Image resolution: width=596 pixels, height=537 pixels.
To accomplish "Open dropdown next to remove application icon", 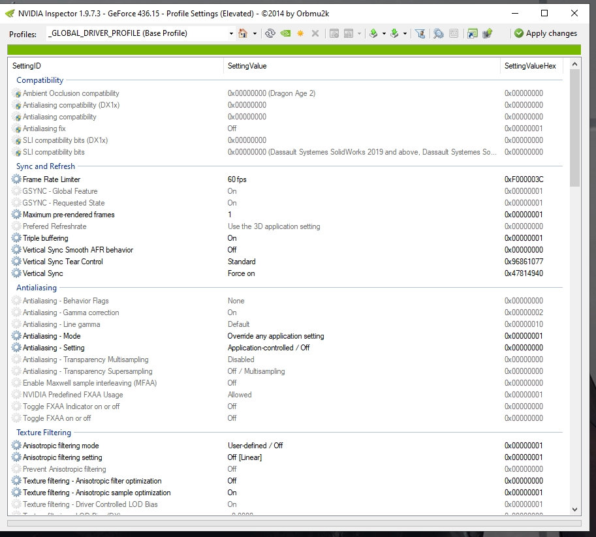I will [x=359, y=34].
